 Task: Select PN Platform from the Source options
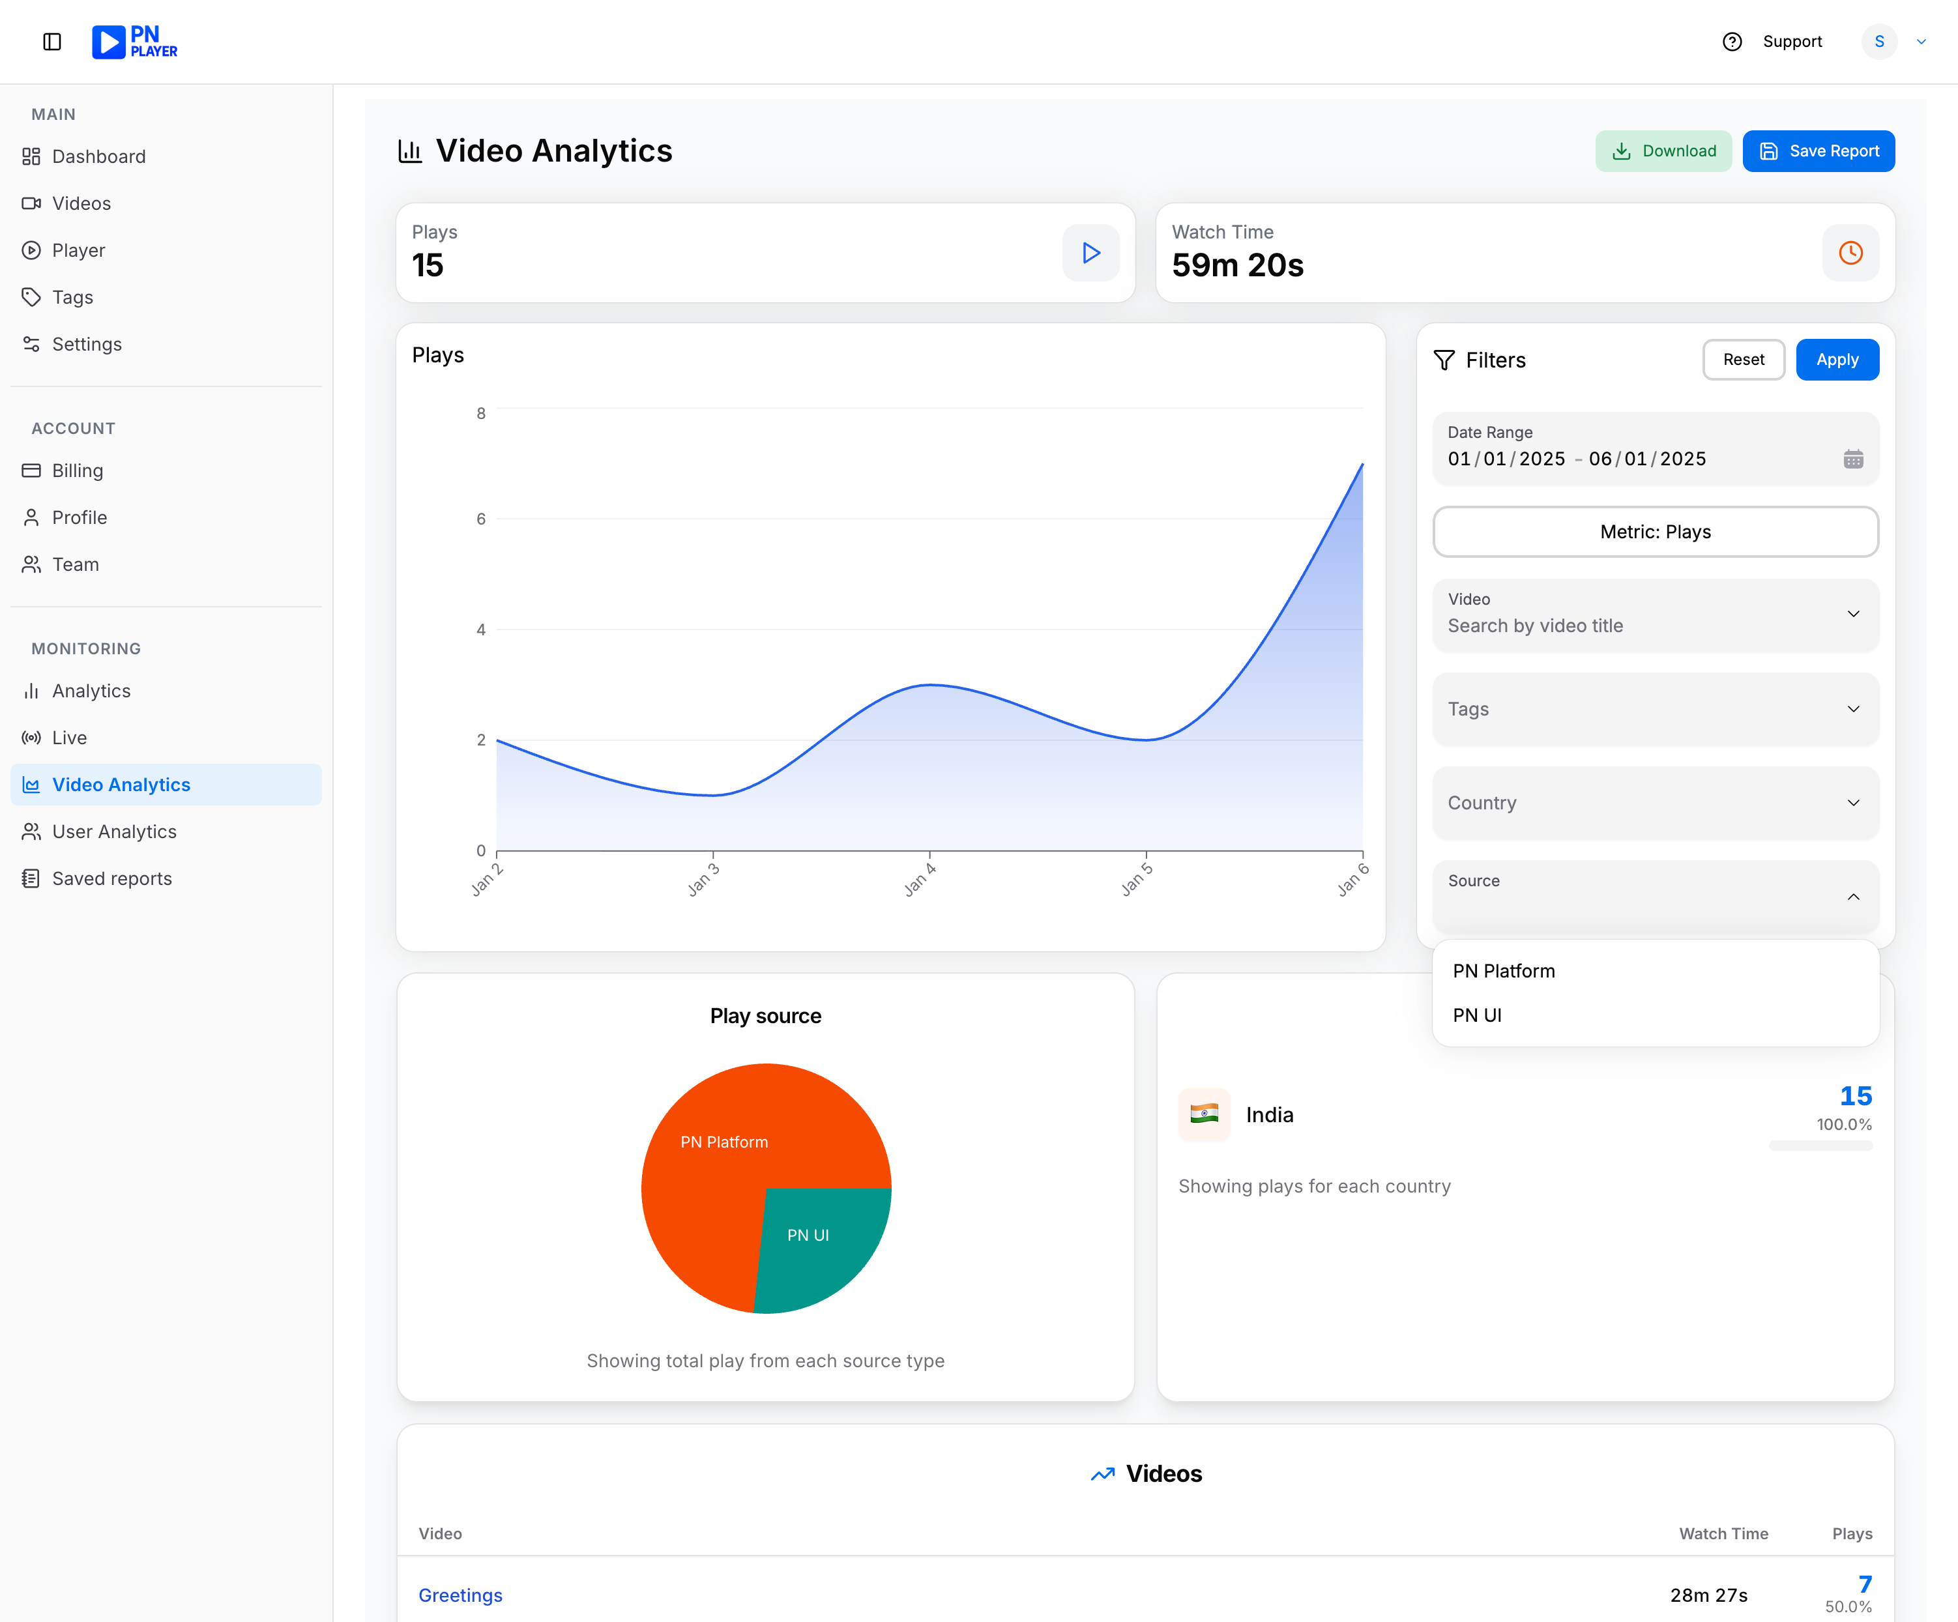click(1503, 970)
